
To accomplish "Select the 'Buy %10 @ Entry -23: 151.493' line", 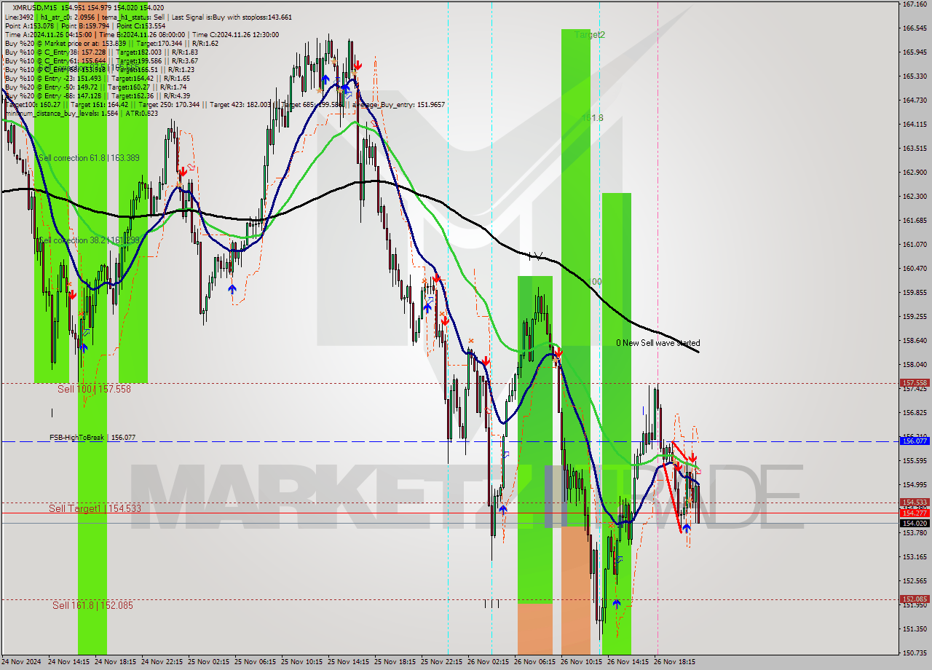I will pos(52,78).
